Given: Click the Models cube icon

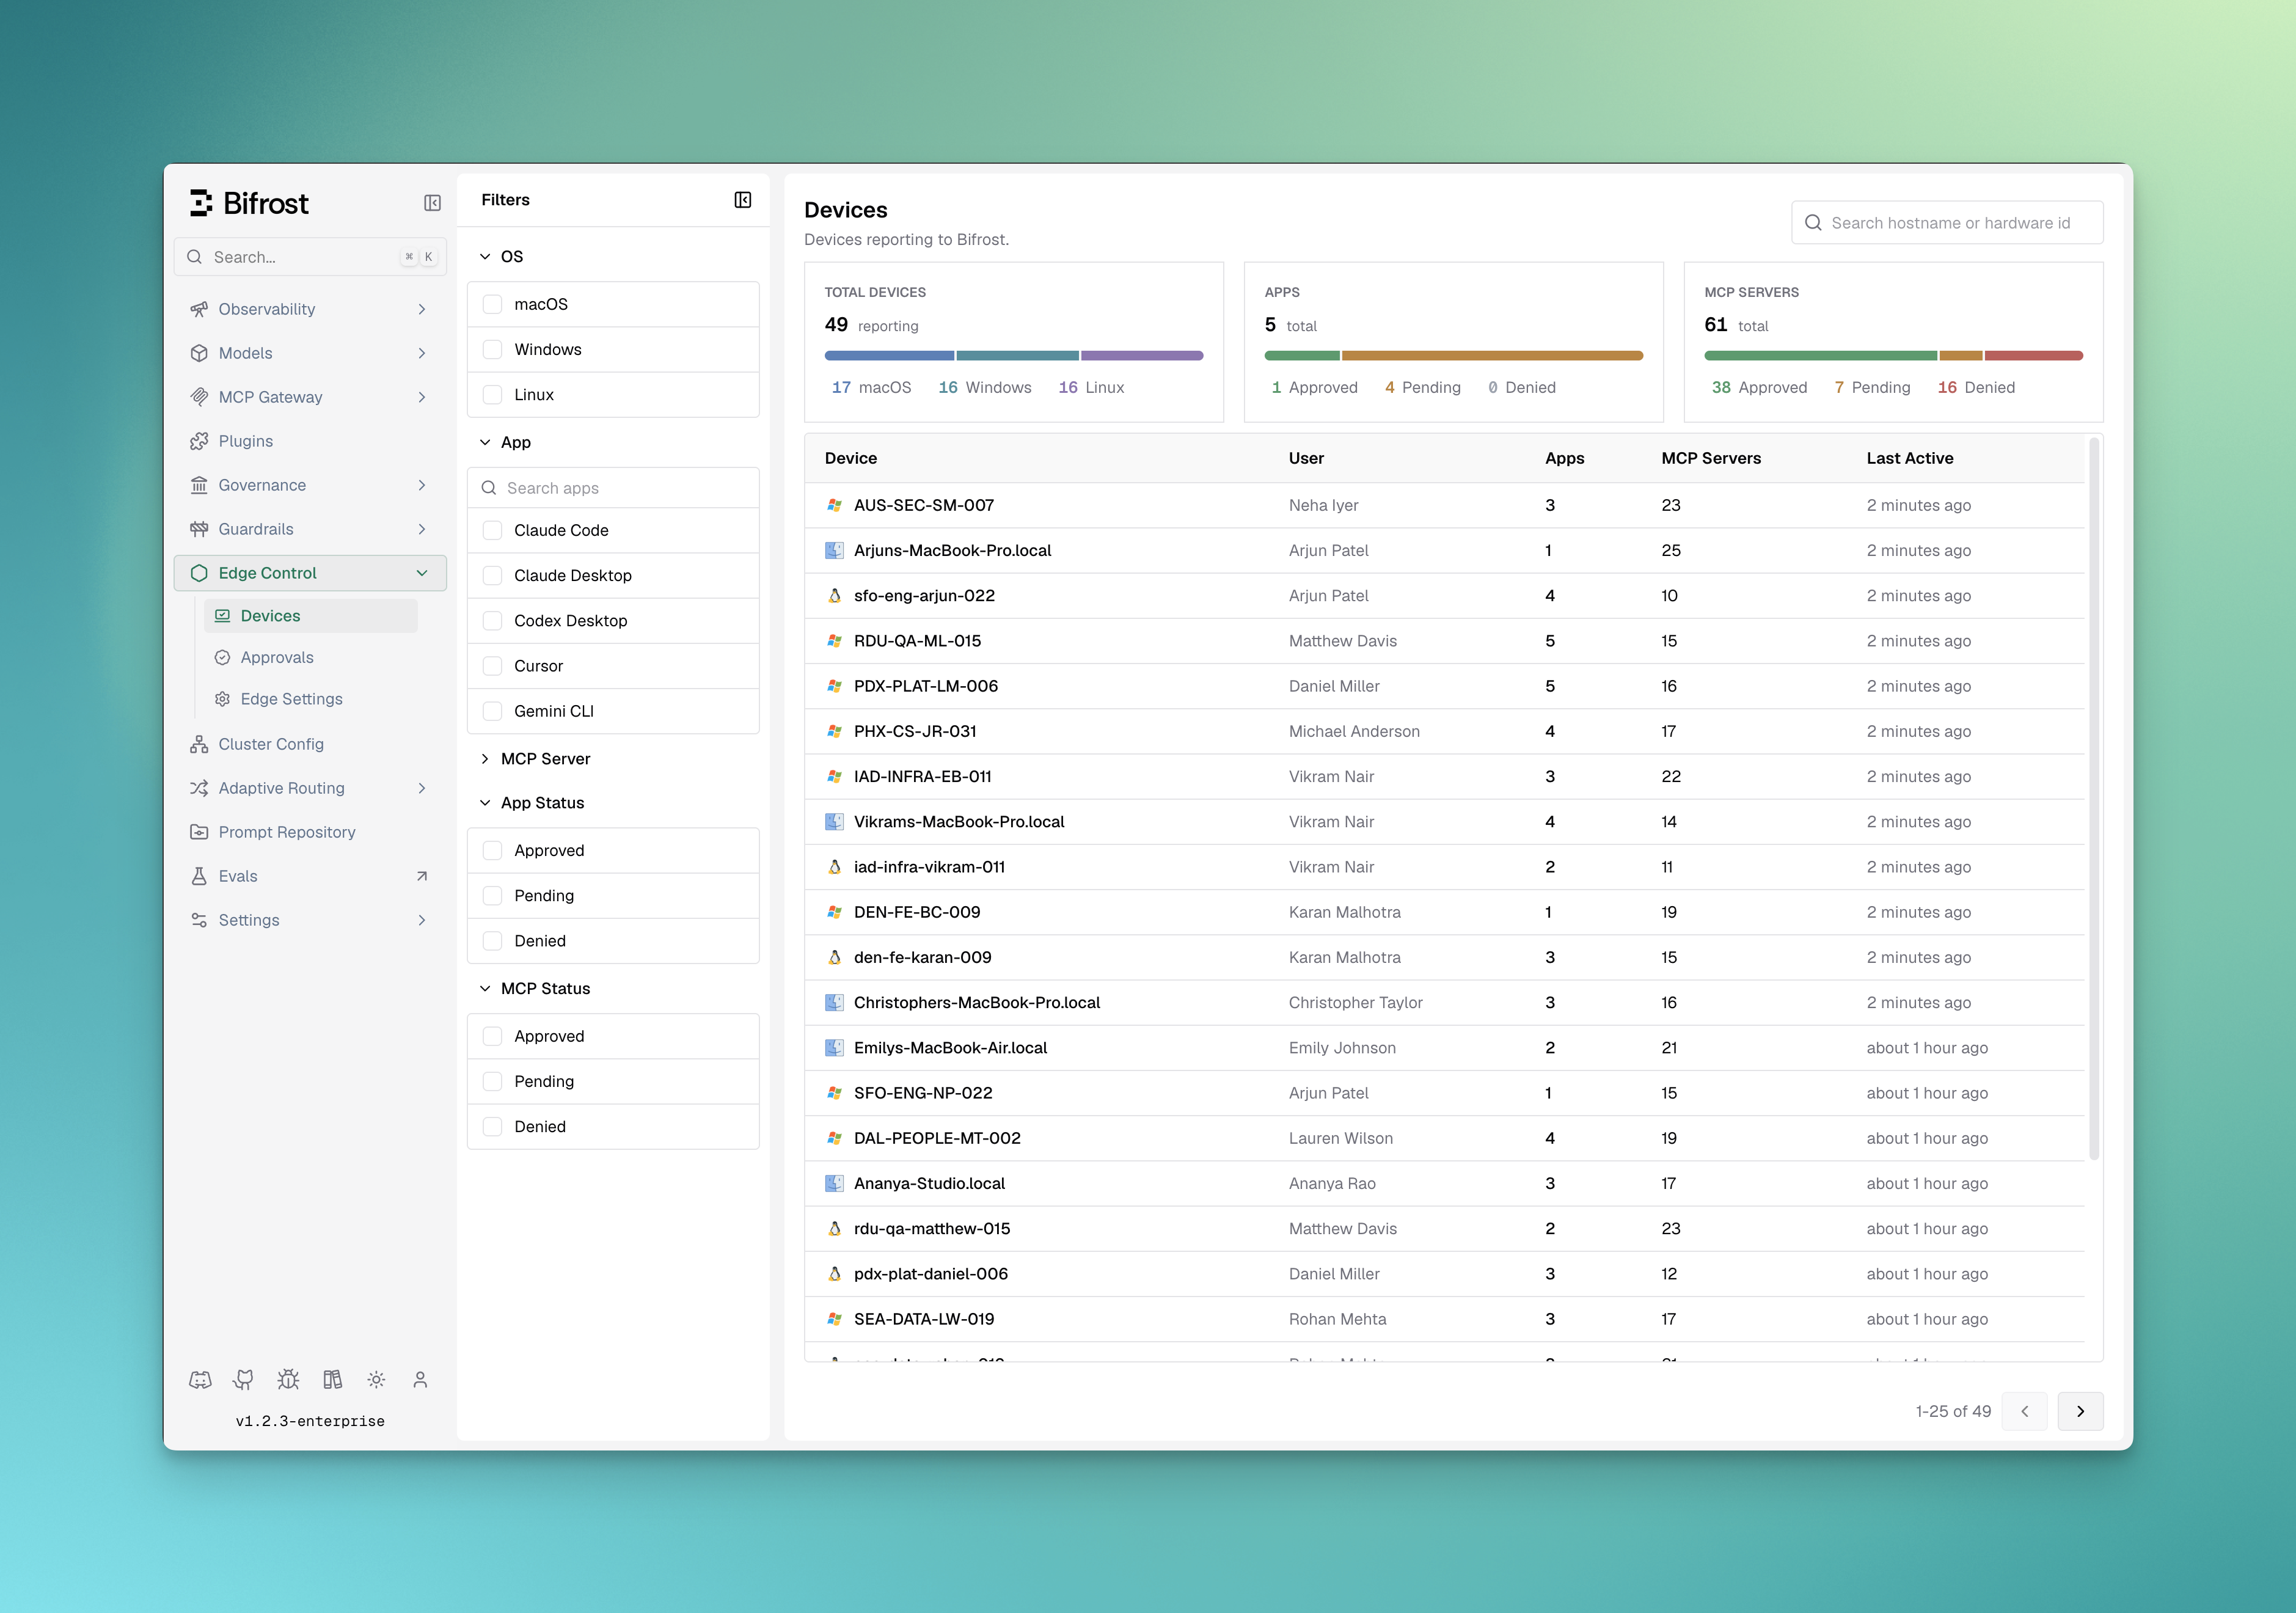Looking at the screenshot, I should (x=199, y=353).
